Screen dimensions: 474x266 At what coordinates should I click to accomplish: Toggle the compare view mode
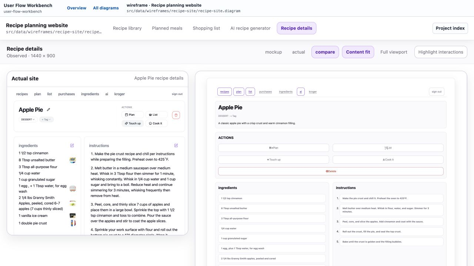[x=325, y=52]
